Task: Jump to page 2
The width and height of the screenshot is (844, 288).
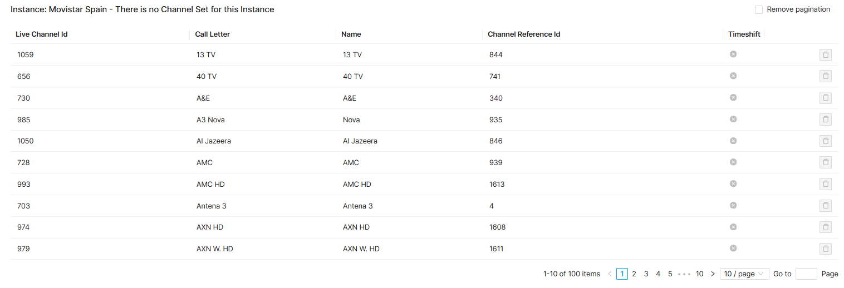Action: 634,274
